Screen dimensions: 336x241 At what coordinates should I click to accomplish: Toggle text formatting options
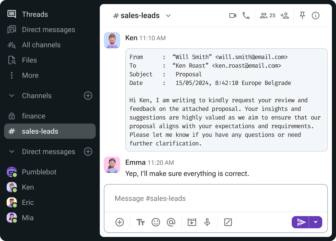tap(141, 222)
